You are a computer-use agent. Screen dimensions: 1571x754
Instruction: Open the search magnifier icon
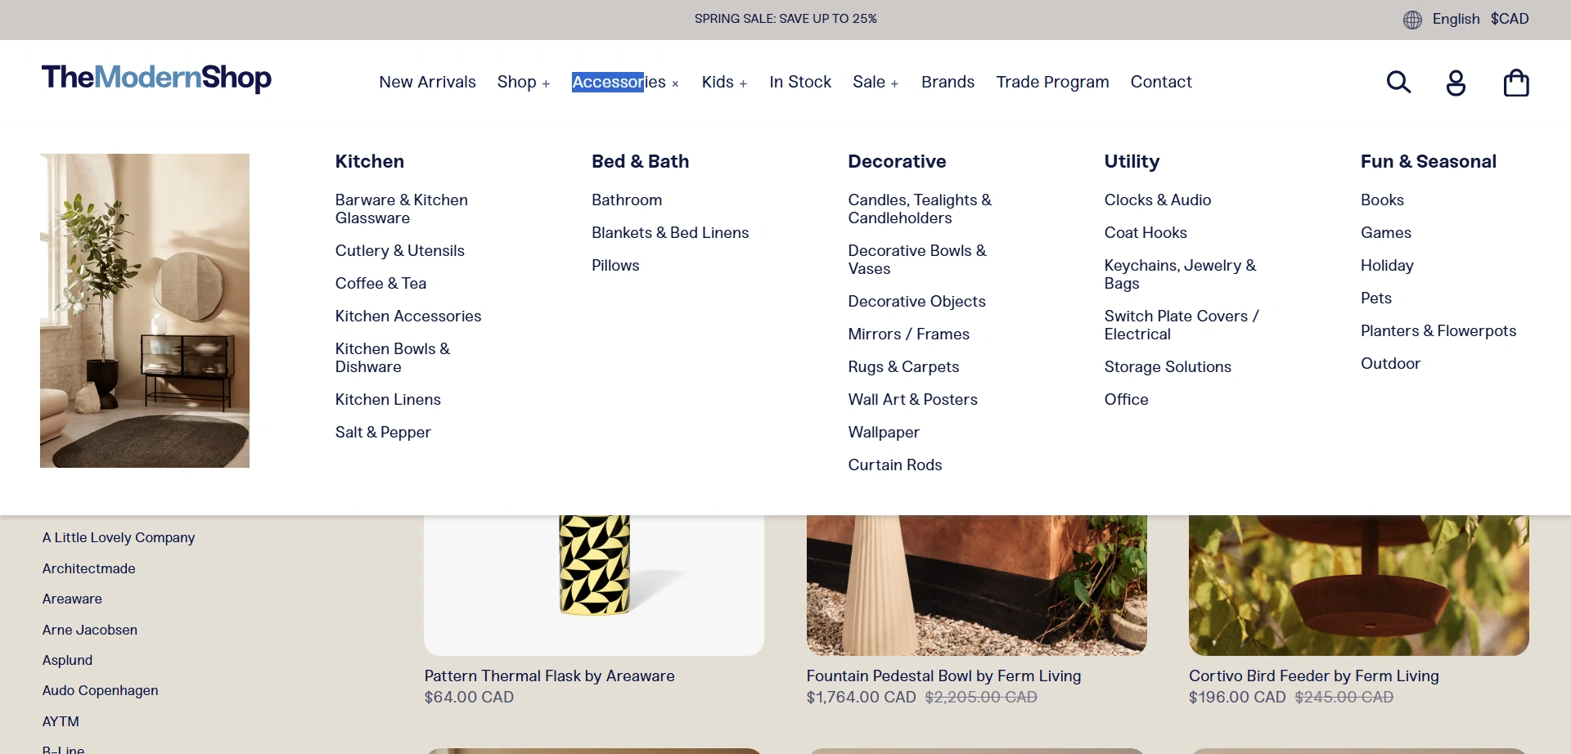(1398, 83)
